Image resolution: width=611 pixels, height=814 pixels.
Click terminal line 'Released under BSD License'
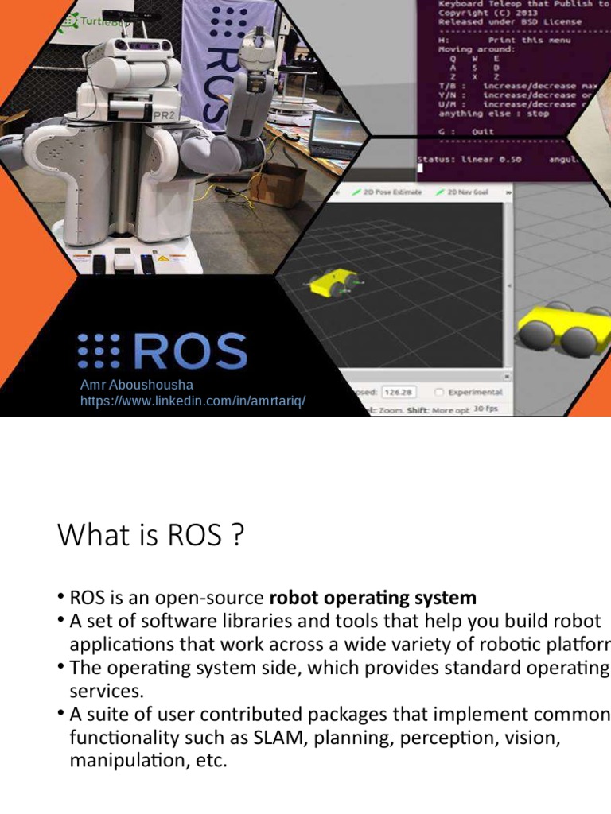pos(510,21)
